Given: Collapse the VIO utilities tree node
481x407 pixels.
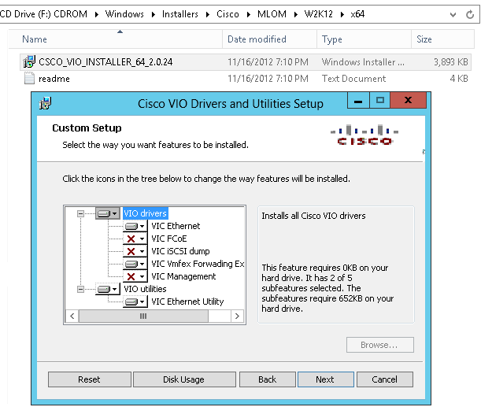Looking at the screenshot, I should point(80,289).
